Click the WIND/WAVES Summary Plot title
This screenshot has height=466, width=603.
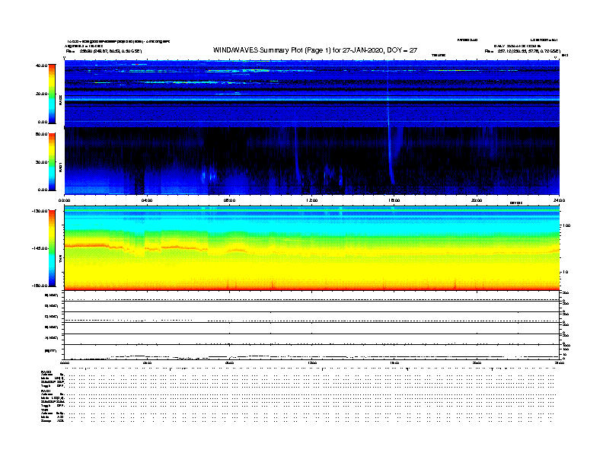[x=315, y=50]
